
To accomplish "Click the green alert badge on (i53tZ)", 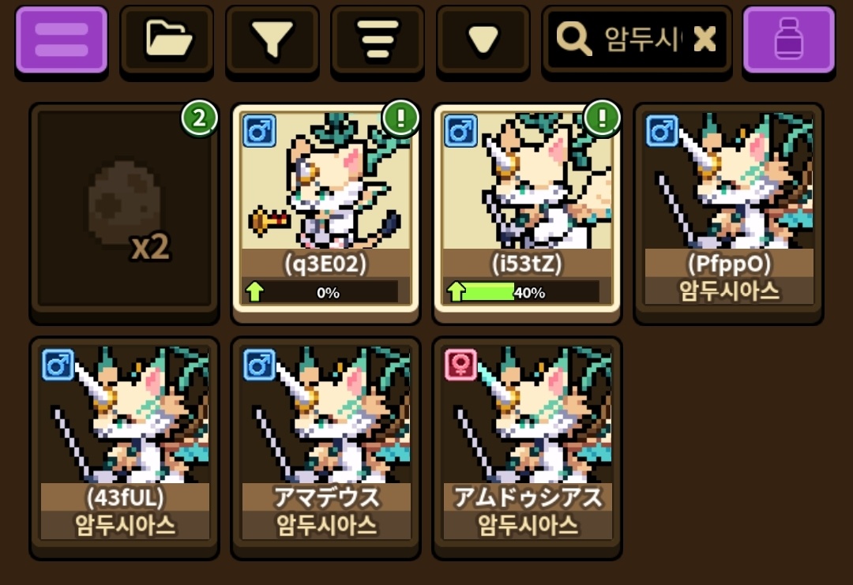I will tap(602, 118).
